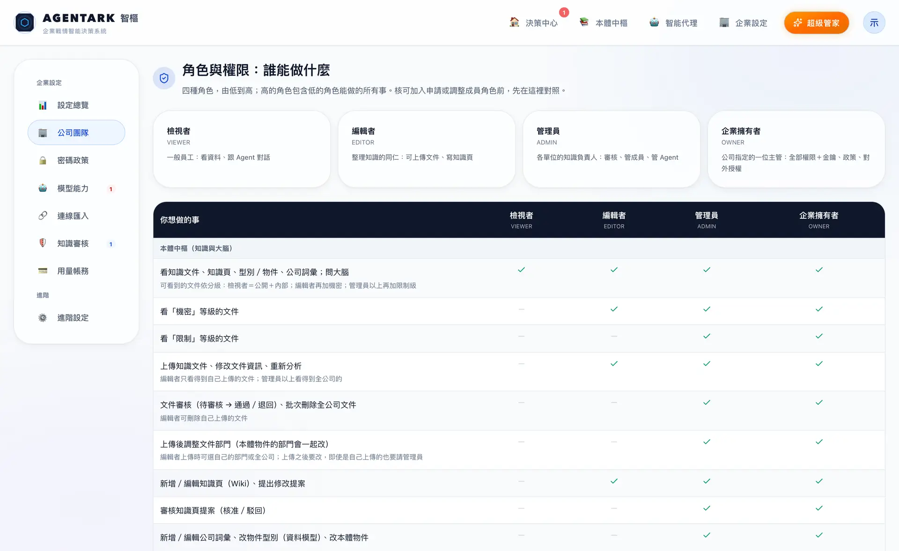Image resolution: width=899 pixels, height=551 pixels.
Task: Click Admin checkmark in 看「限制」等級的文件 row
Action: tap(707, 336)
